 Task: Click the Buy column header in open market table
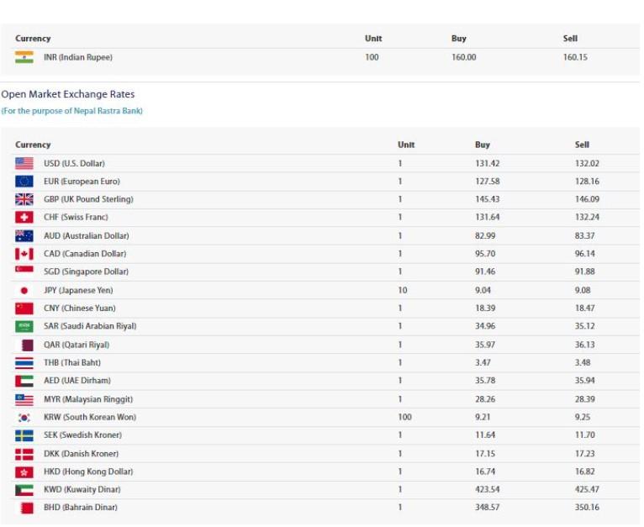pyautogui.click(x=482, y=145)
